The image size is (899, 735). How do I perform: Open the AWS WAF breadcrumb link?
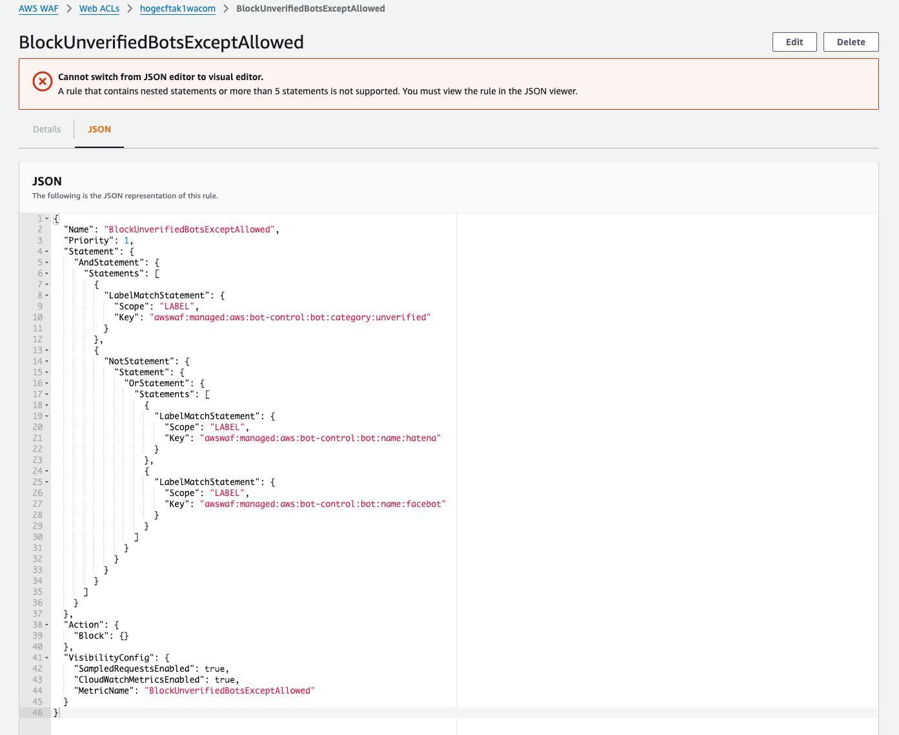coord(39,8)
